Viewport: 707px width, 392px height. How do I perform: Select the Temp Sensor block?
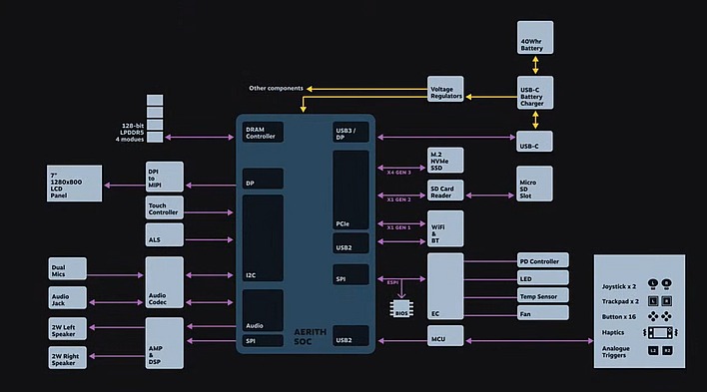543,295
